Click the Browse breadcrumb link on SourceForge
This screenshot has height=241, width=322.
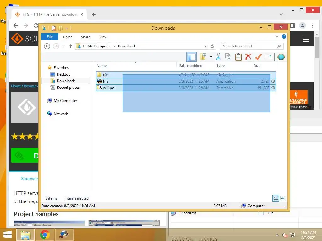click(x=30, y=86)
